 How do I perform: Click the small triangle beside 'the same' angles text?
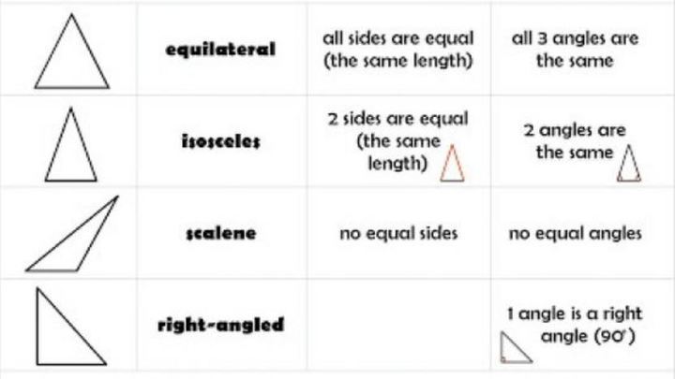pos(629,163)
